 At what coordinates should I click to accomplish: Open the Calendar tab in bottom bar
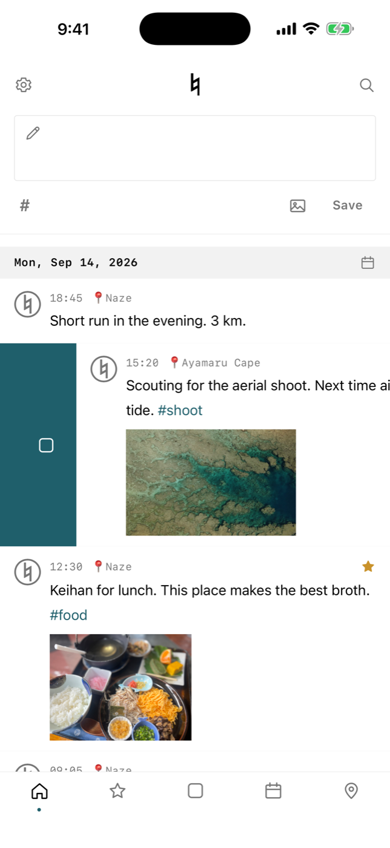pyautogui.click(x=273, y=791)
